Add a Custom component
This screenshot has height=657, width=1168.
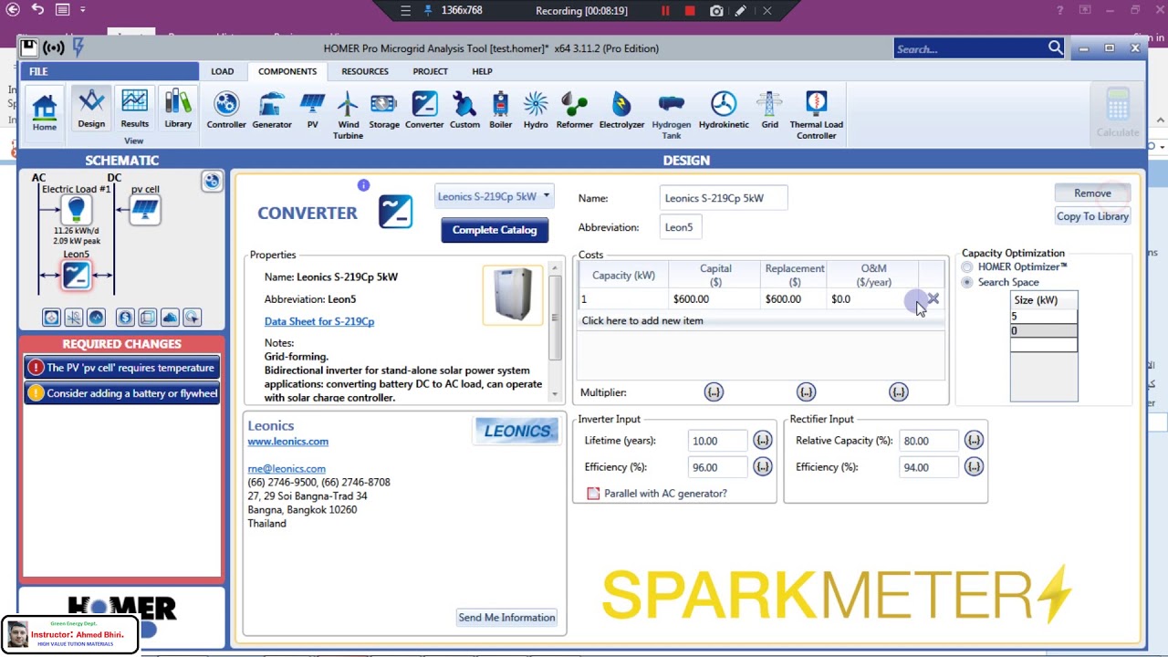point(464,111)
